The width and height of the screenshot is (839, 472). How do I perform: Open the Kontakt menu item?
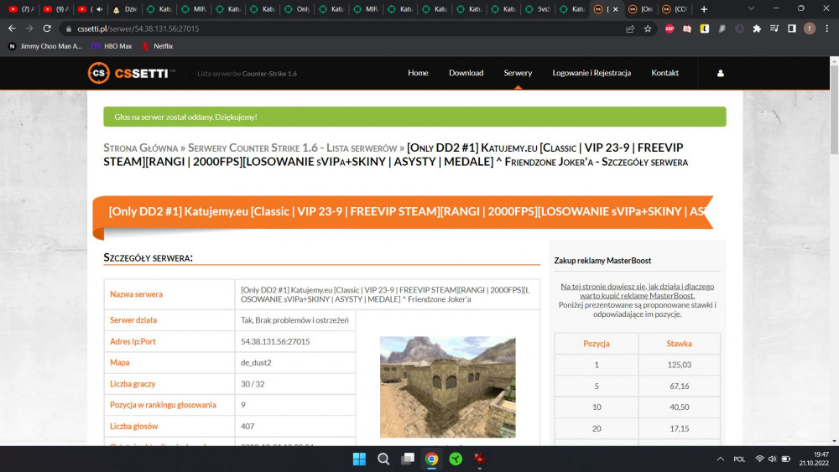664,73
